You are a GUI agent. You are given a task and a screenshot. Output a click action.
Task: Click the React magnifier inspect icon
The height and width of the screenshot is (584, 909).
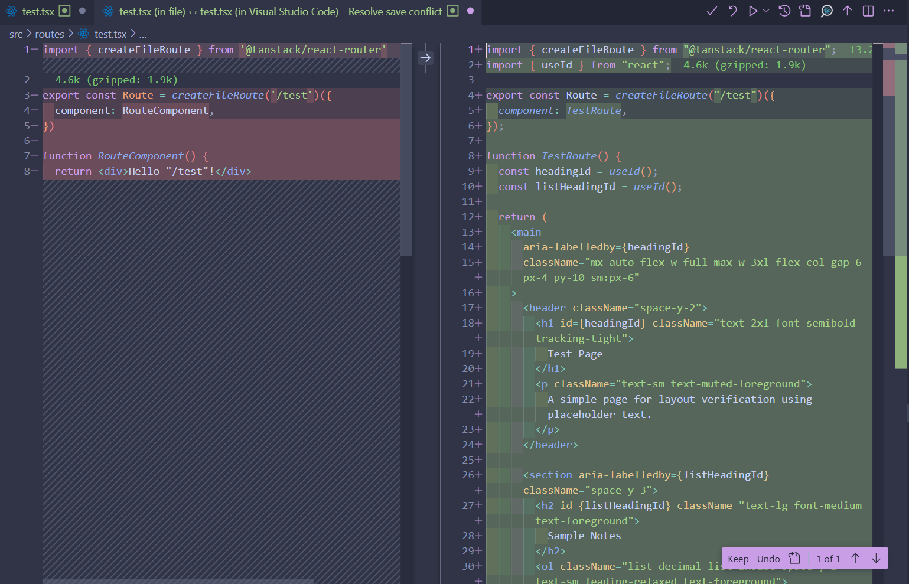pyautogui.click(x=826, y=11)
